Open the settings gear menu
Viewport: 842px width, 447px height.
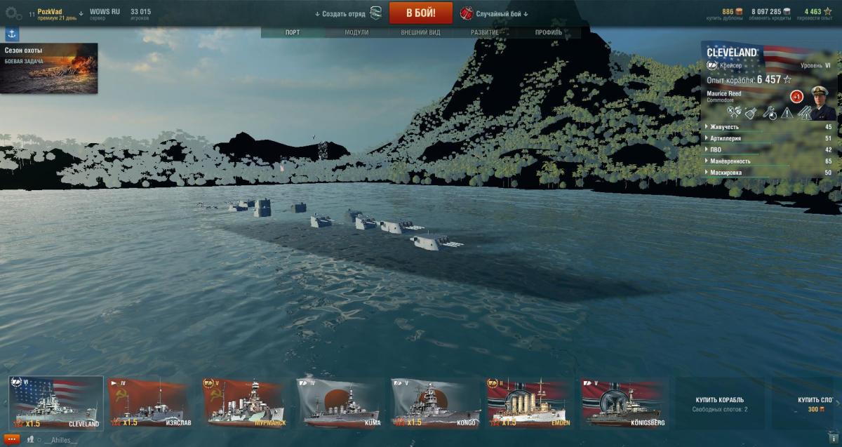[12, 13]
